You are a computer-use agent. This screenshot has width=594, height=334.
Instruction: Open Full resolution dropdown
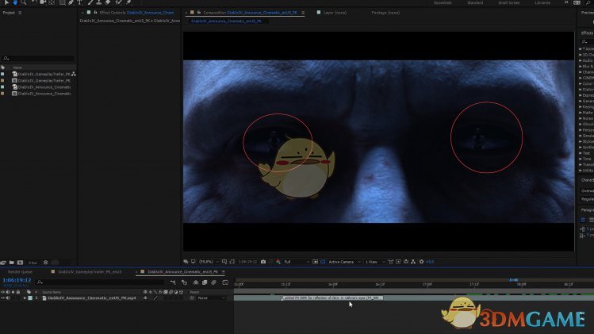pyautogui.click(x=297, y=262)
